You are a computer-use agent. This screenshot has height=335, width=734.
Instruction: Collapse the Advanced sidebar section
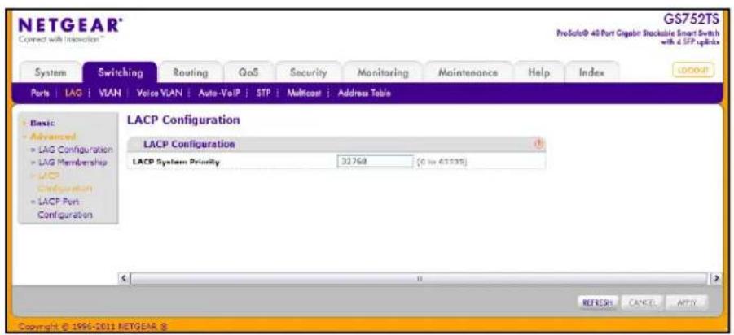[52, 137]
